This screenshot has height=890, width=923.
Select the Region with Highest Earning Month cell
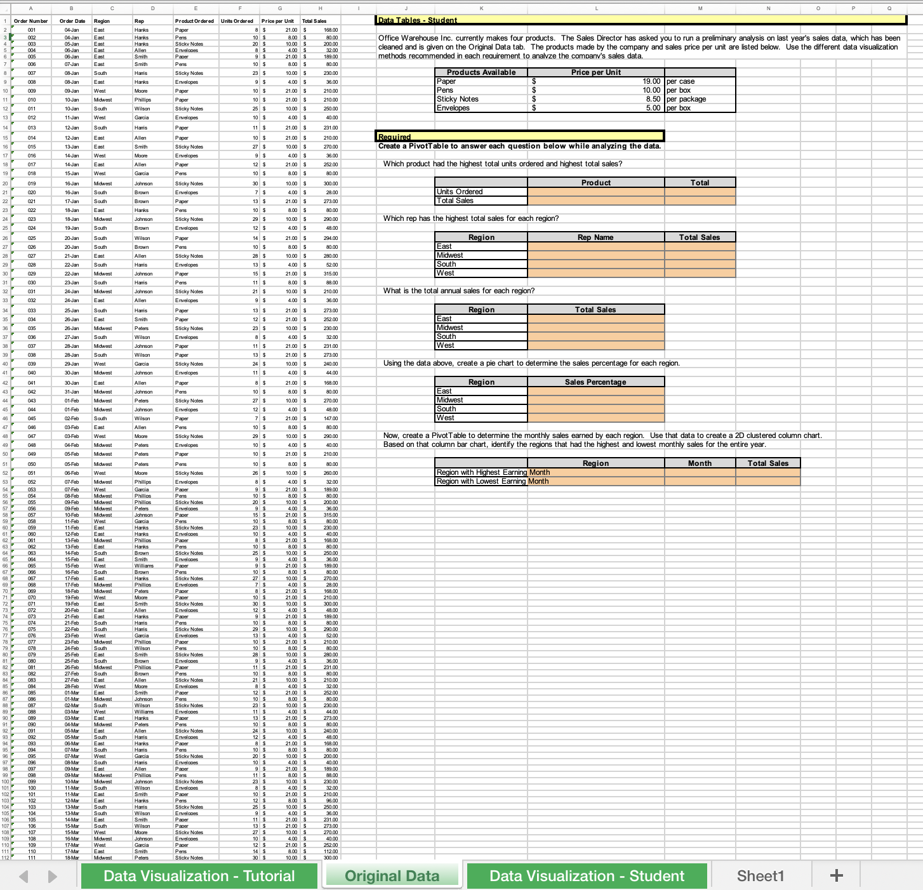[x=481, y=472]
